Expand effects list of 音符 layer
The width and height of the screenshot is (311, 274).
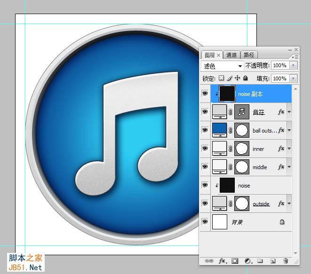289,112
